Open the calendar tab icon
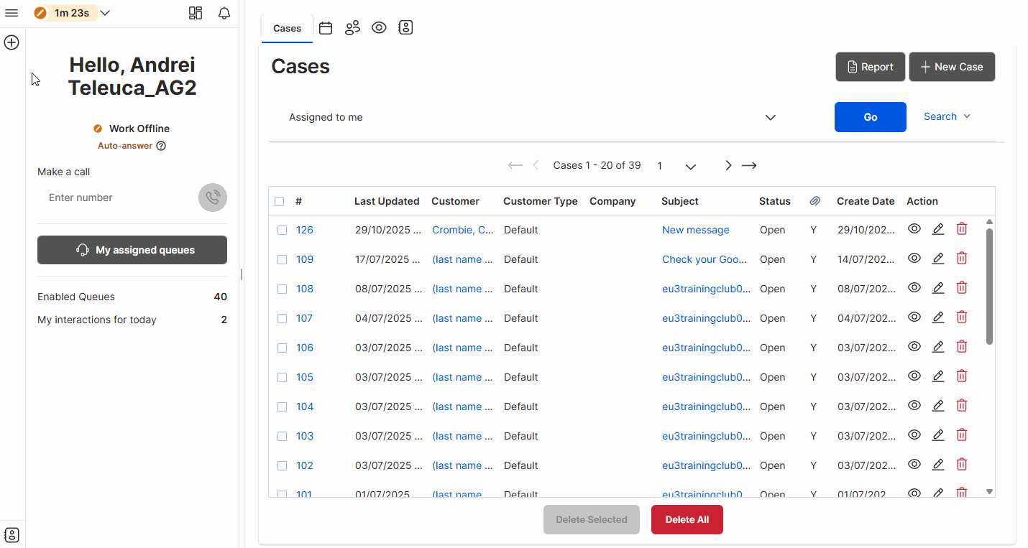This screenshot has width=1028, height=548. tap(326, 28)
